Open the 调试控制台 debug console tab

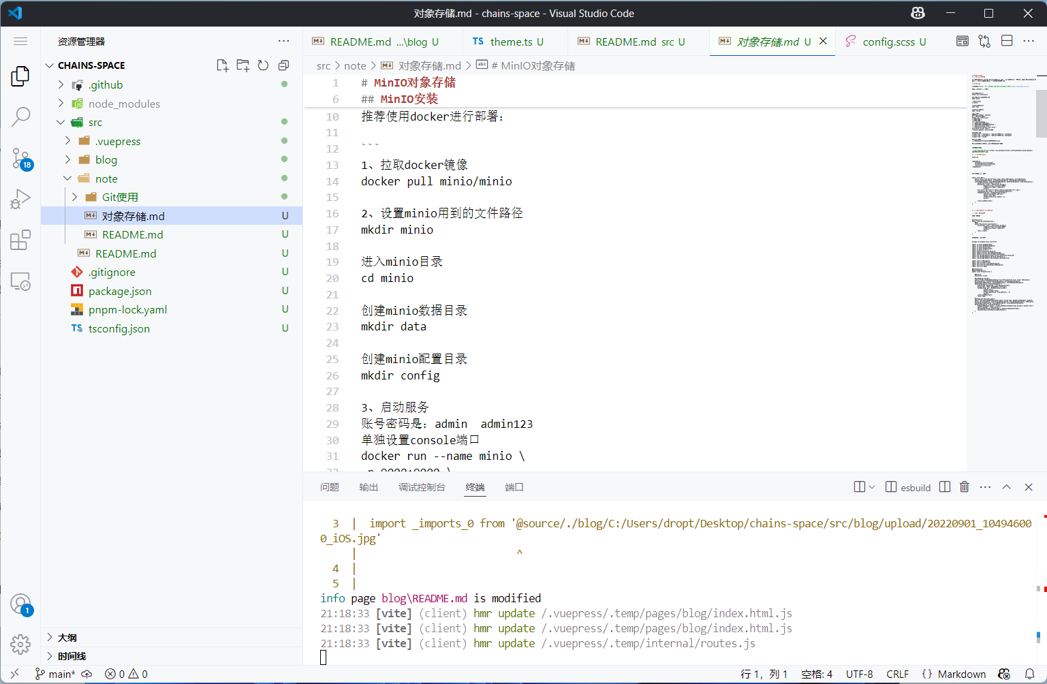[x=422, y=487]
